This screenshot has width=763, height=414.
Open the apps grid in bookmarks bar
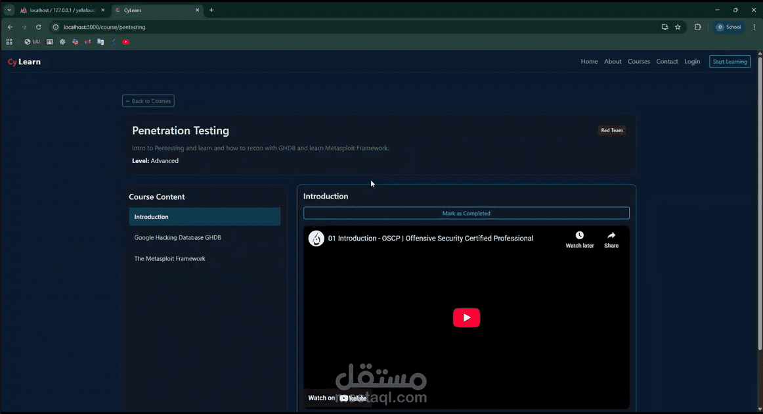9,42
